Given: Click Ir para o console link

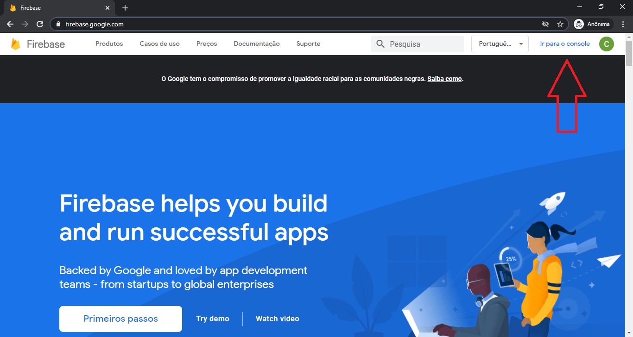Looking at the screenshot, I should pyautogui.click(x=564, y=44).
